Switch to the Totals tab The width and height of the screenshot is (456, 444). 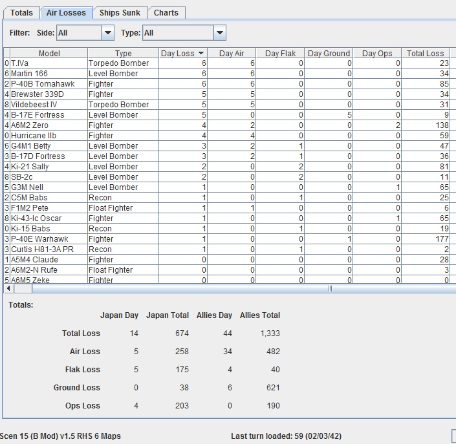point(21,13)
